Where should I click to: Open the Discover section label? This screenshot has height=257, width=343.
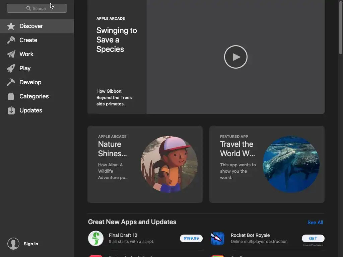[x=31, y=26]
